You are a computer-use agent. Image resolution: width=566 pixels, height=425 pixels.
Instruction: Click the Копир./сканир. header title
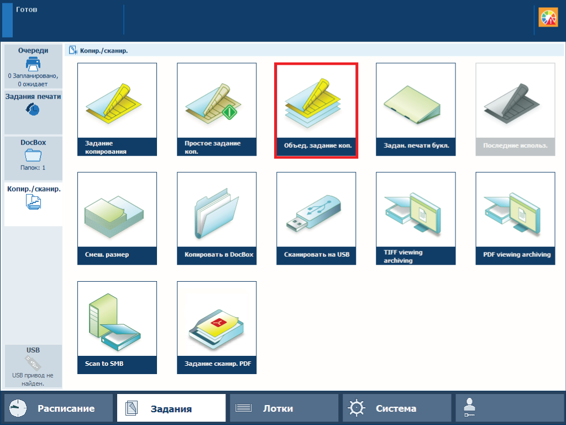[x=104, y=50]
